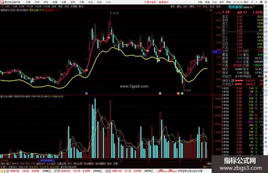Select the VOL-TDX indicator tab

tap(25, 164)
